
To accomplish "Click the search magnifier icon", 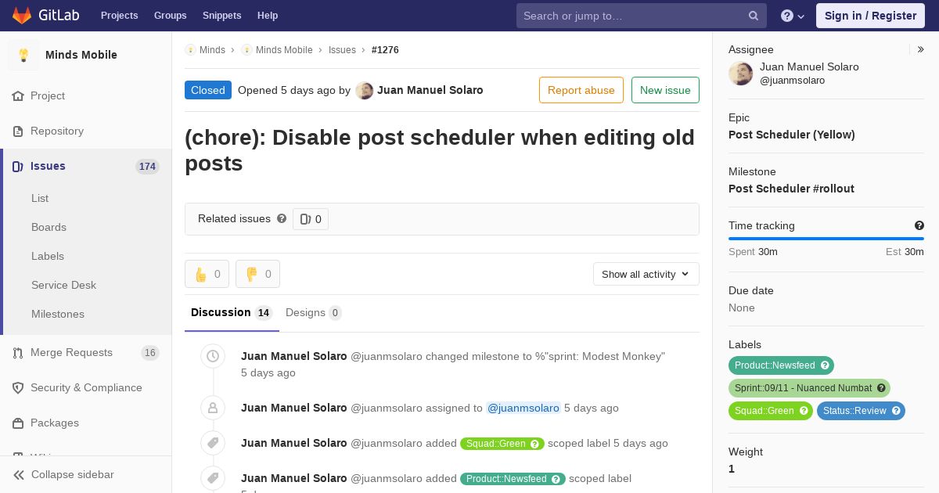I will click(x=754, y=16).
